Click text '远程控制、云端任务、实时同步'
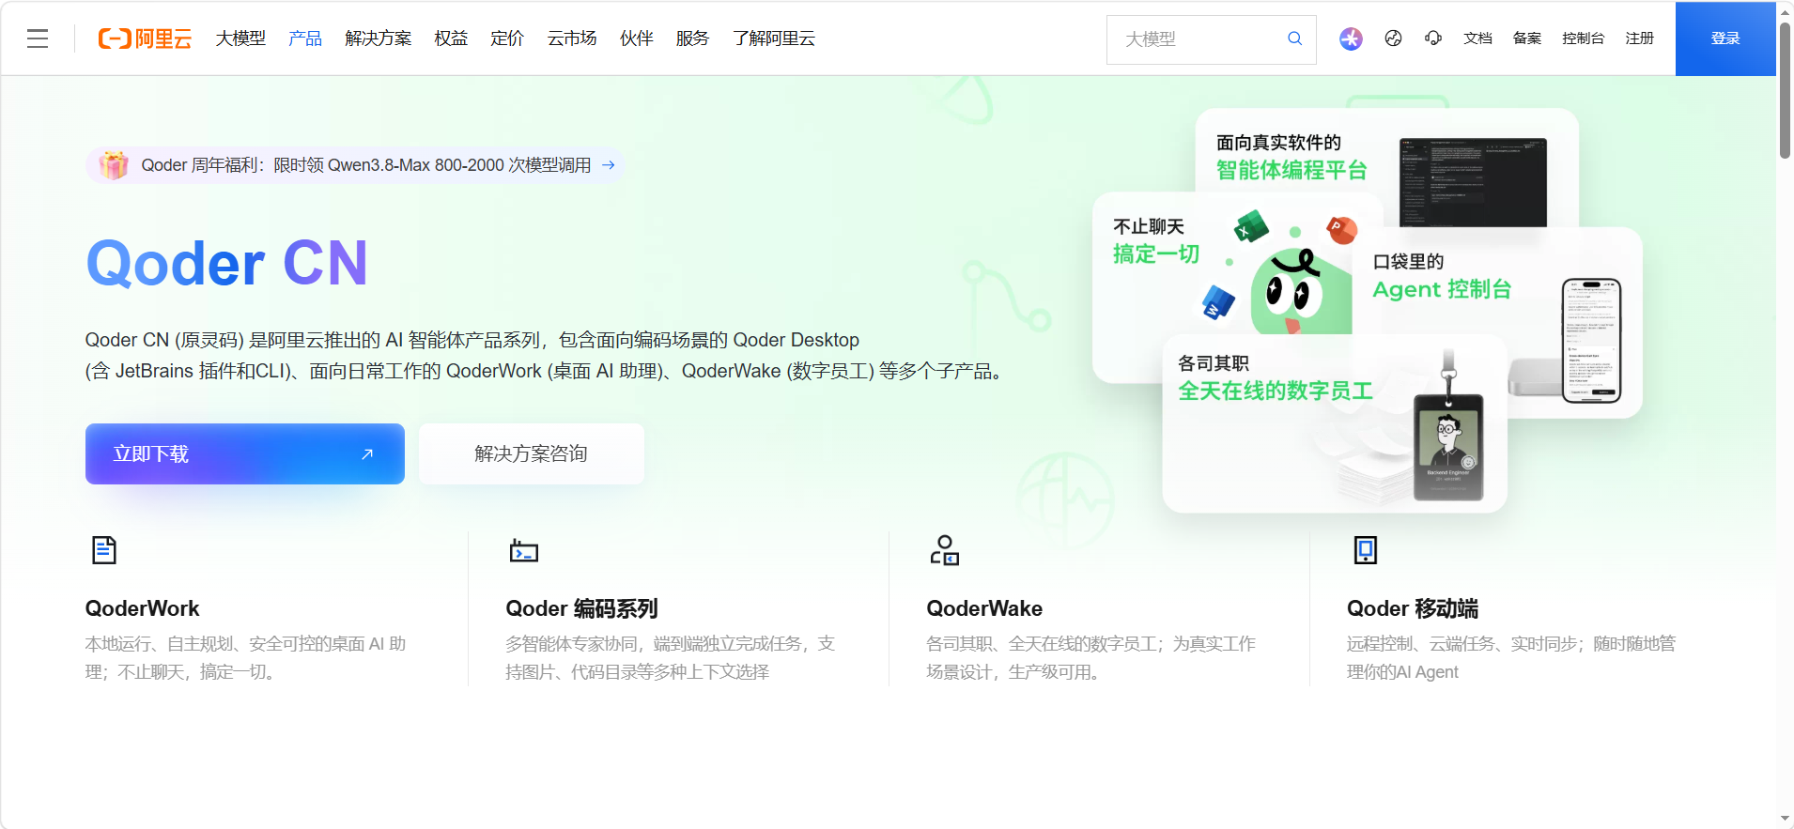This screenshot has height=829, width=1794. tap(1463, 644)
